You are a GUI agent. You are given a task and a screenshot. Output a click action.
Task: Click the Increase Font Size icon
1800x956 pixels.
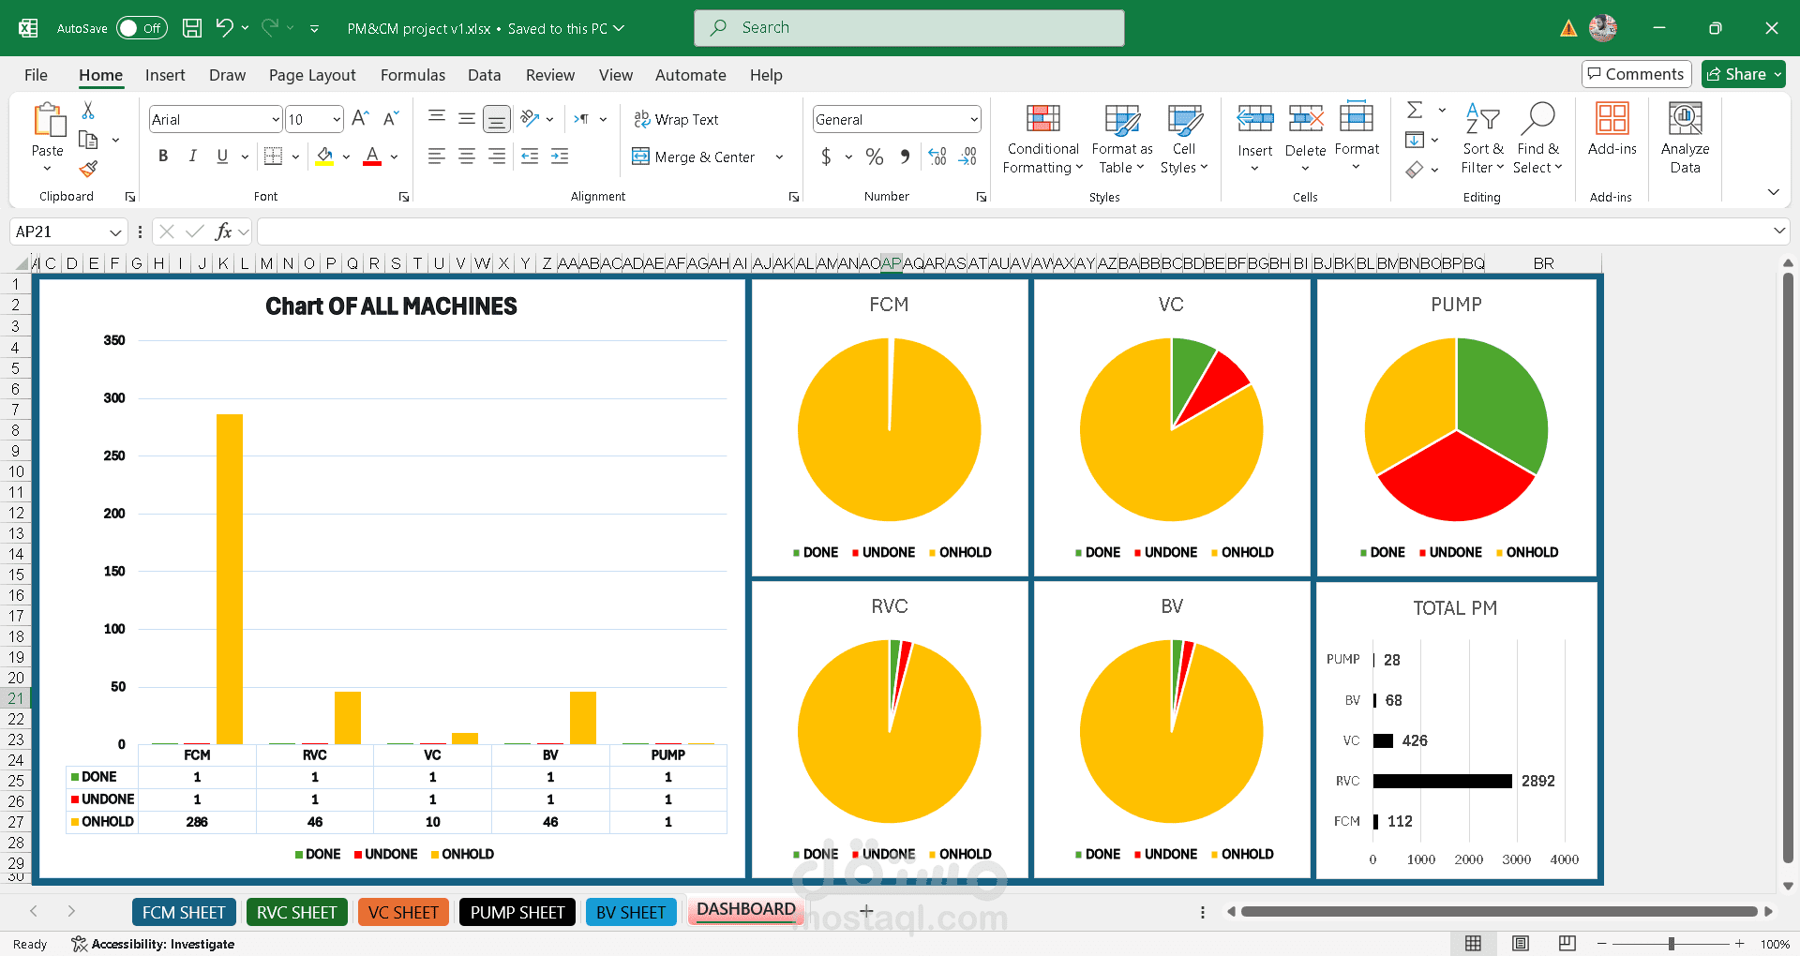point(360,119)
